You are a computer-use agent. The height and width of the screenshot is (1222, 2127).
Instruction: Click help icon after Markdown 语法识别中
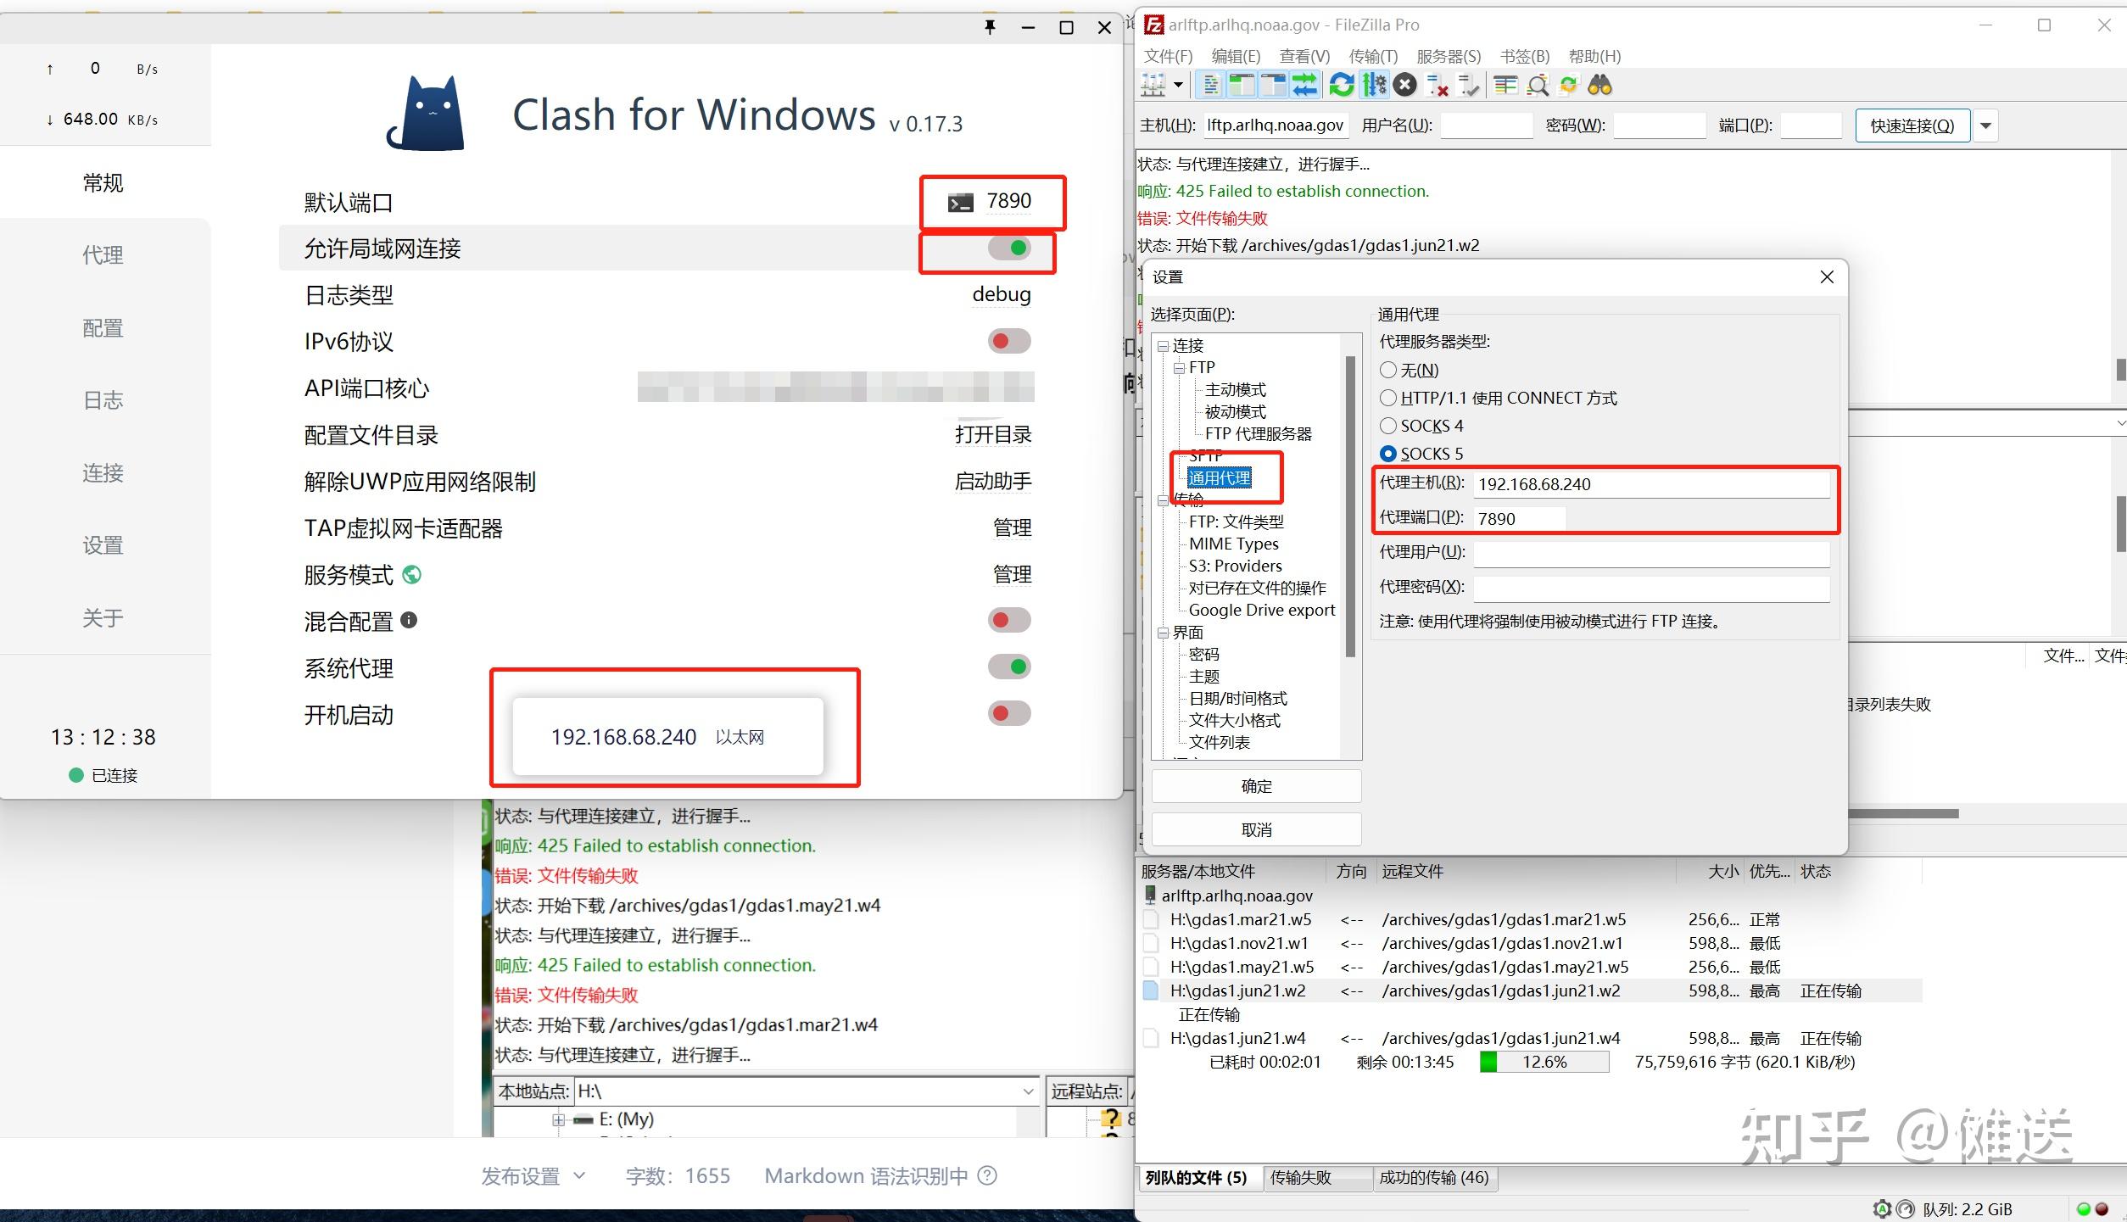click(987, 1175)
